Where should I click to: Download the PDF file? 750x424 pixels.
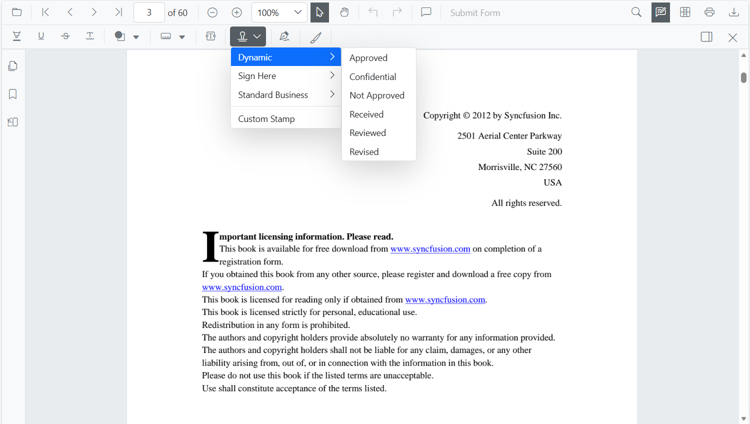(733, 12)
